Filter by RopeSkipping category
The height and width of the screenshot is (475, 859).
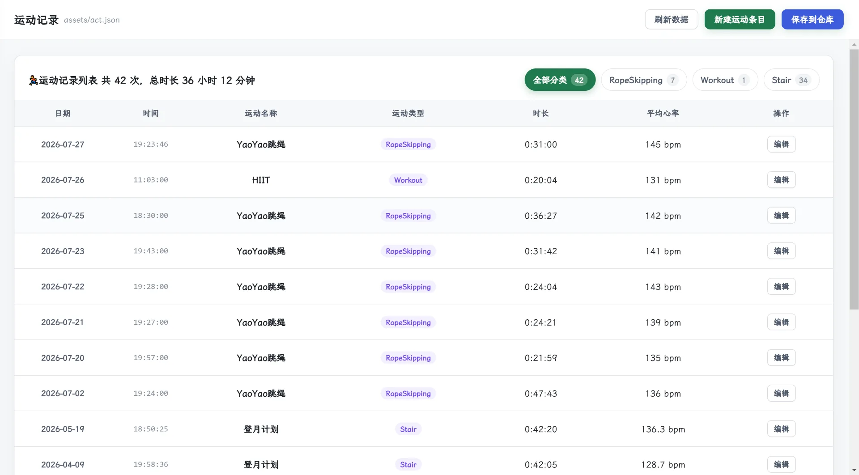[x=644, y=80]
